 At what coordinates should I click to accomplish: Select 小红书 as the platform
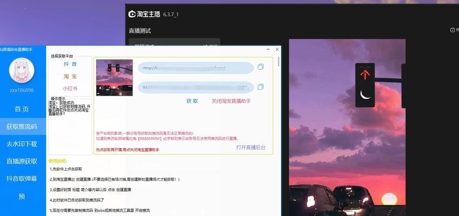click(70, 88)
